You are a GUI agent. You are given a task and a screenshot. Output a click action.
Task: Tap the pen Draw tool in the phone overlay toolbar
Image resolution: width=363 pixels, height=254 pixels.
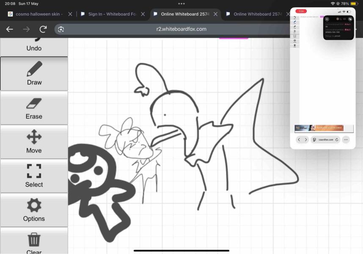(295, 22)
